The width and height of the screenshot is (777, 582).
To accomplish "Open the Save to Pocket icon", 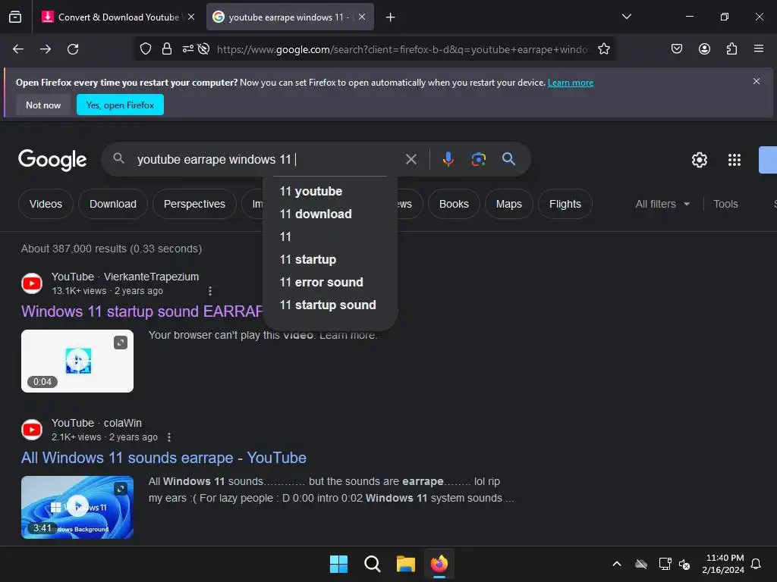I will 676,49.
